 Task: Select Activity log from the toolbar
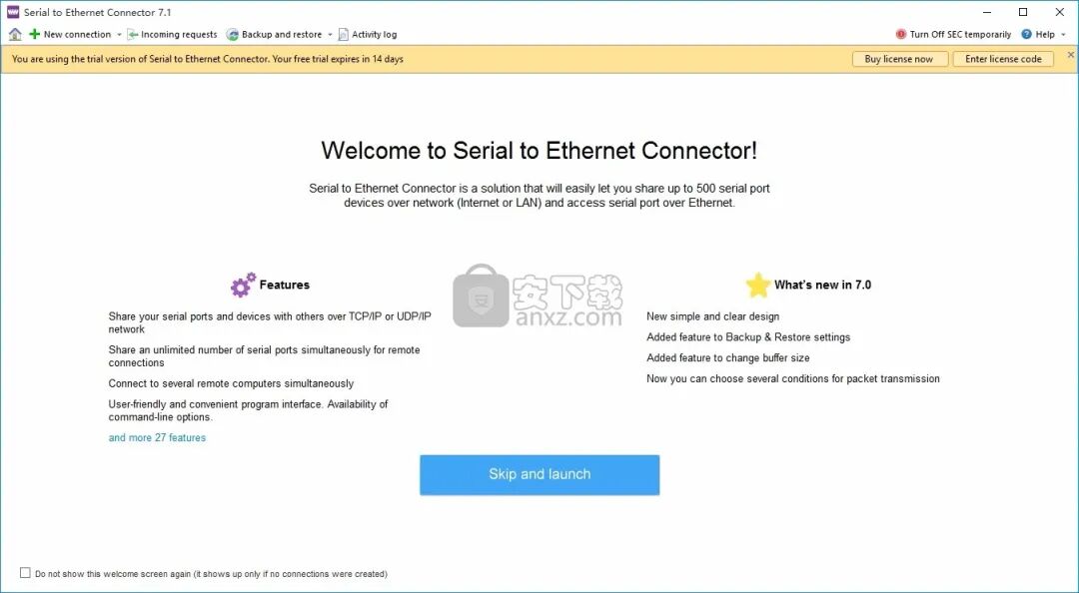(373, 33)
